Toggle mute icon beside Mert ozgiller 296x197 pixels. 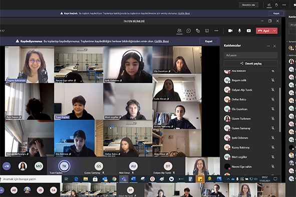pos(273,156)
